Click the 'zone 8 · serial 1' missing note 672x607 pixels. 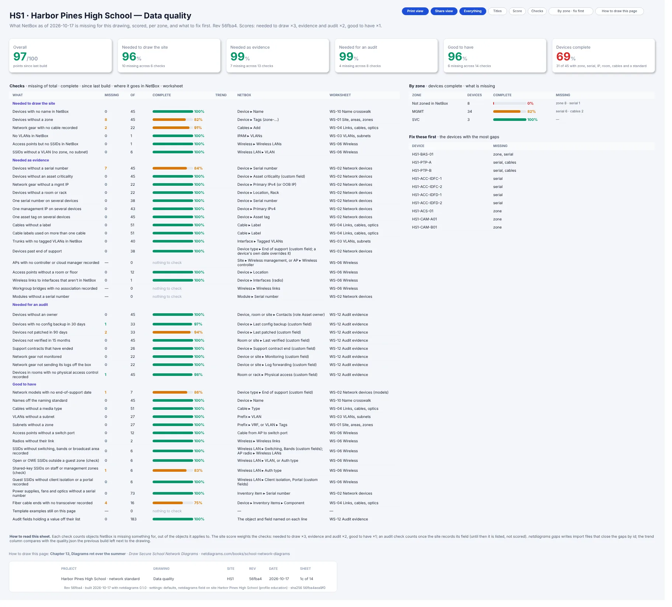click(568, 103)
